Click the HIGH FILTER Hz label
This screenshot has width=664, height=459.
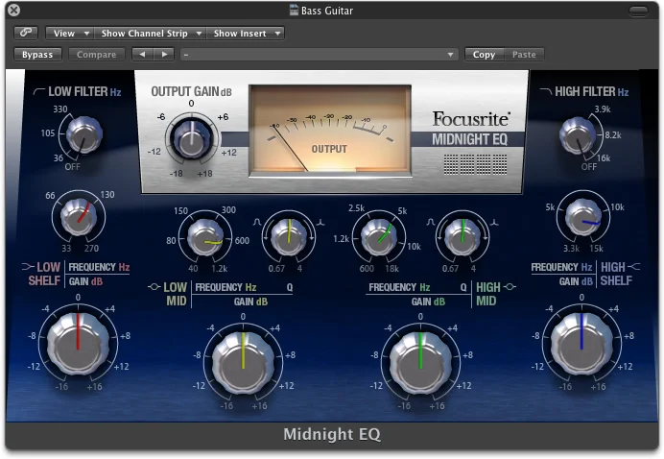(592, 91)
